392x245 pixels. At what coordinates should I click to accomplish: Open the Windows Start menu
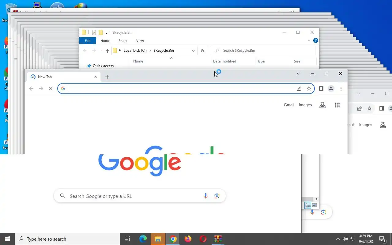coord(7,239)
